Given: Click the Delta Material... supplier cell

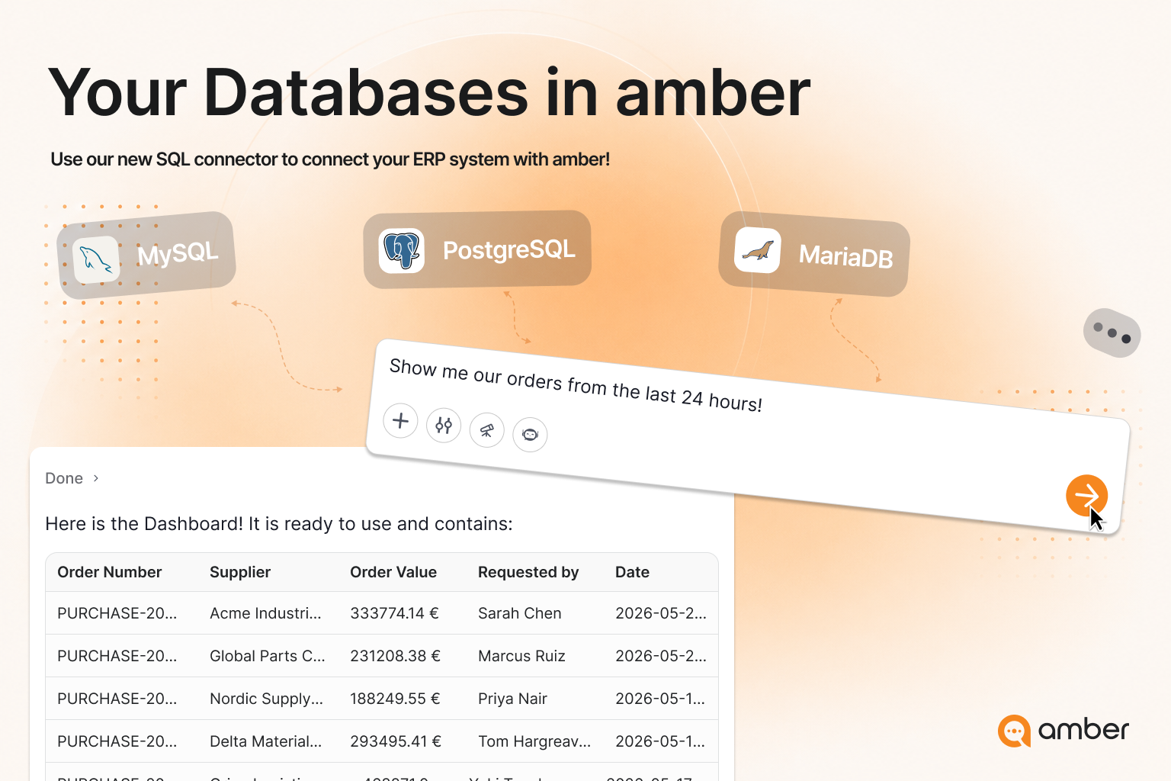Looking at the screenshot, I should click(266, 741).
